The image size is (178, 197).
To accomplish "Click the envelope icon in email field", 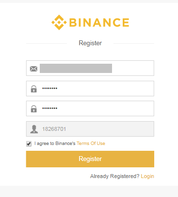I will (33, 69).
